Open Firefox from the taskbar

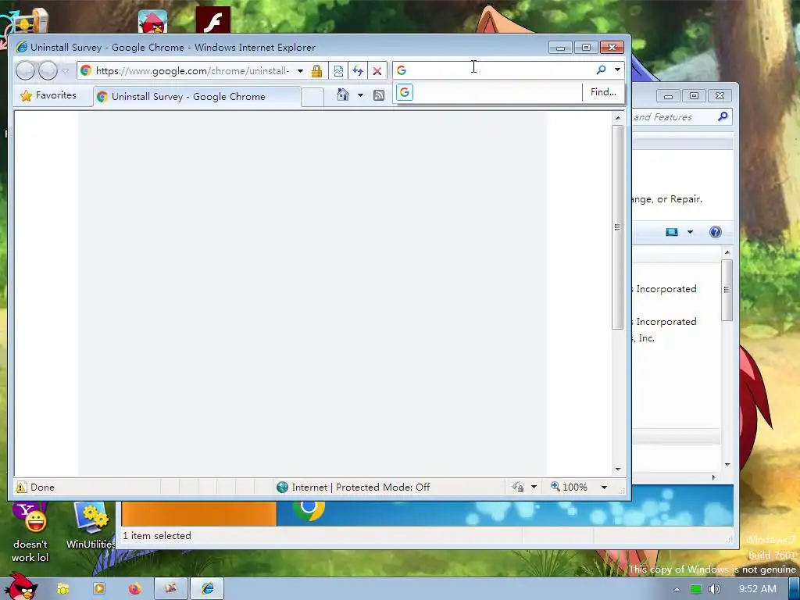coord(134,589)
